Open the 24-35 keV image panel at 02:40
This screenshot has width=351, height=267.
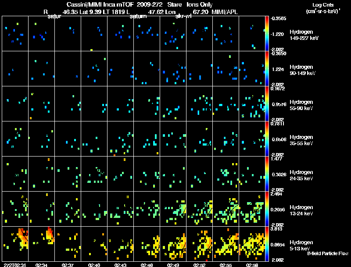(94, 174)
